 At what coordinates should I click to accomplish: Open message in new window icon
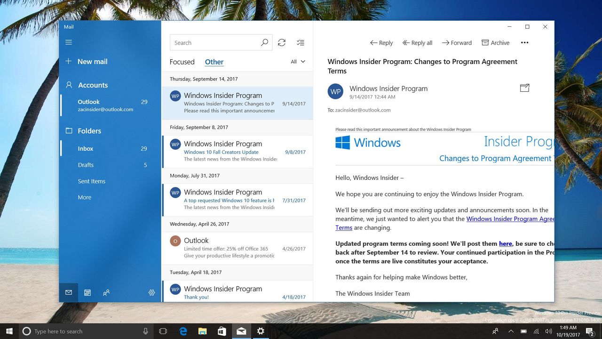tap(524, 88)
